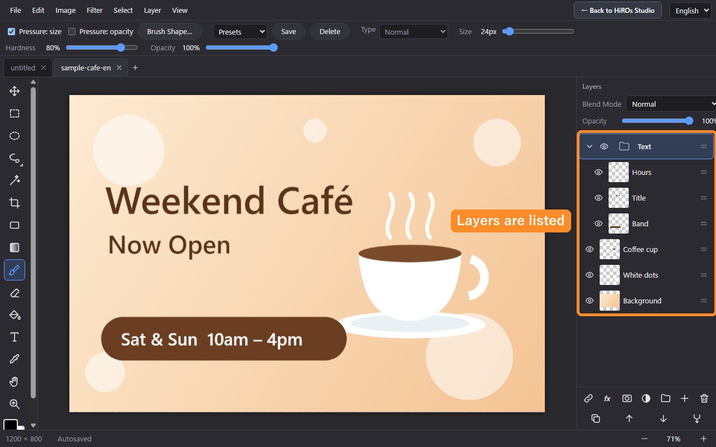This screenshot has width=716, height=447.
Task: Click Back to HiROs Studio
Action: pyautogui.click(x=618, y=11)
